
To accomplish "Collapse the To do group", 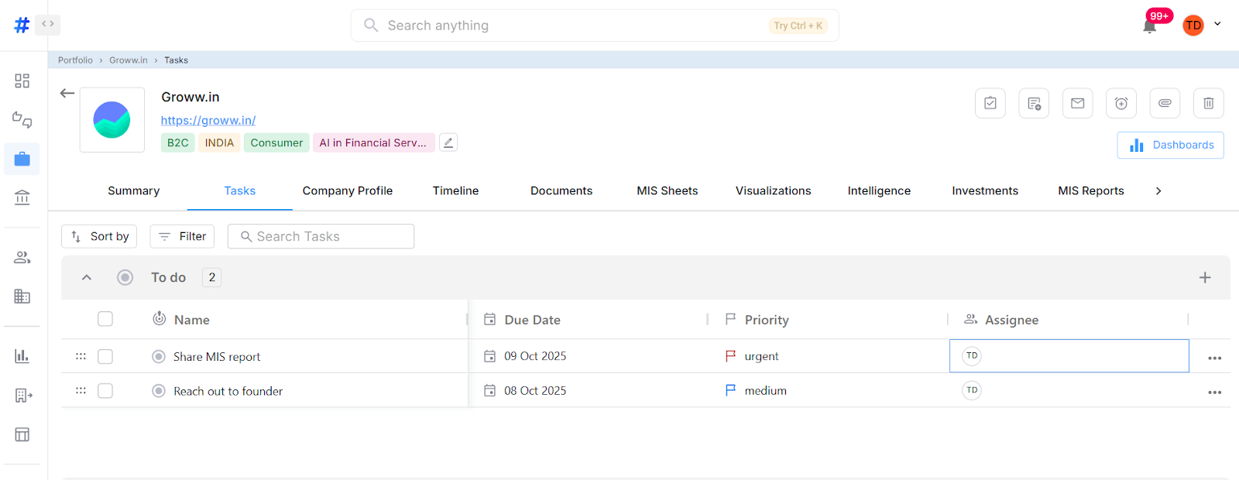I will pyautogui.click(x=87, y=277).
